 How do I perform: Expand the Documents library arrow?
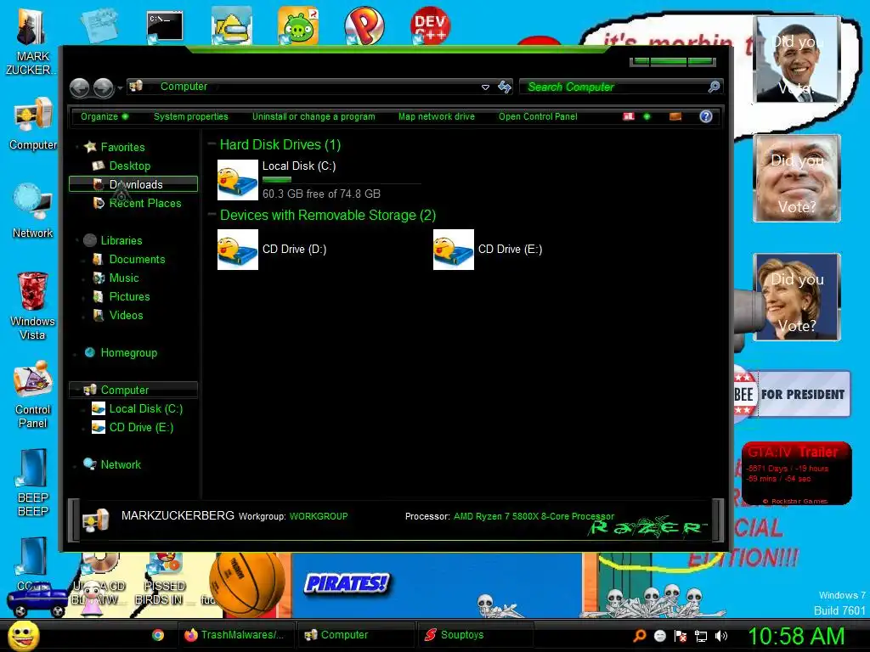[83, 260]
